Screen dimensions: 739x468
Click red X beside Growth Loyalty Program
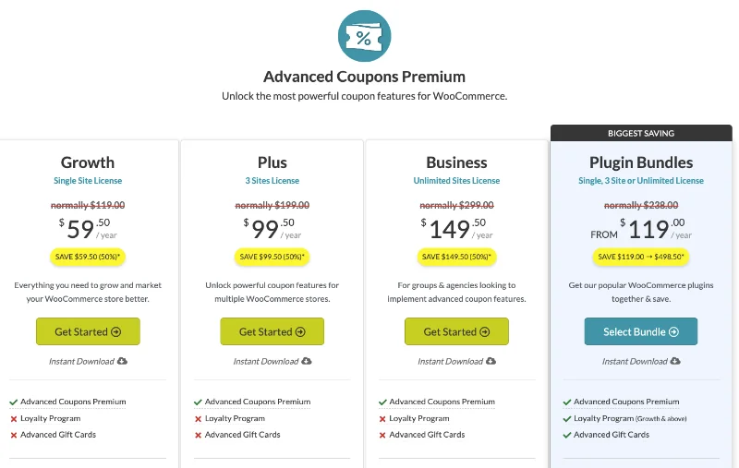14,419
